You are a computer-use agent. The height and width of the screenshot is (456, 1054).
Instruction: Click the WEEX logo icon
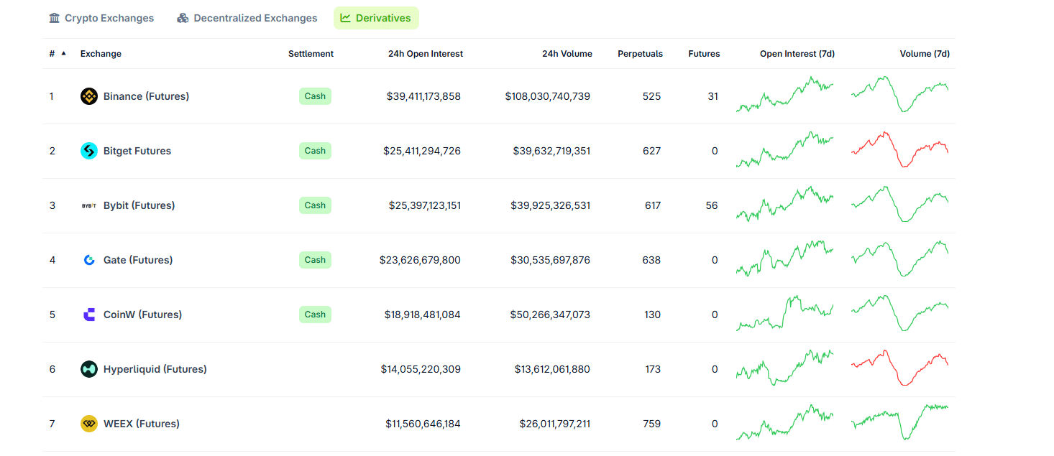(x=89, y=424)
